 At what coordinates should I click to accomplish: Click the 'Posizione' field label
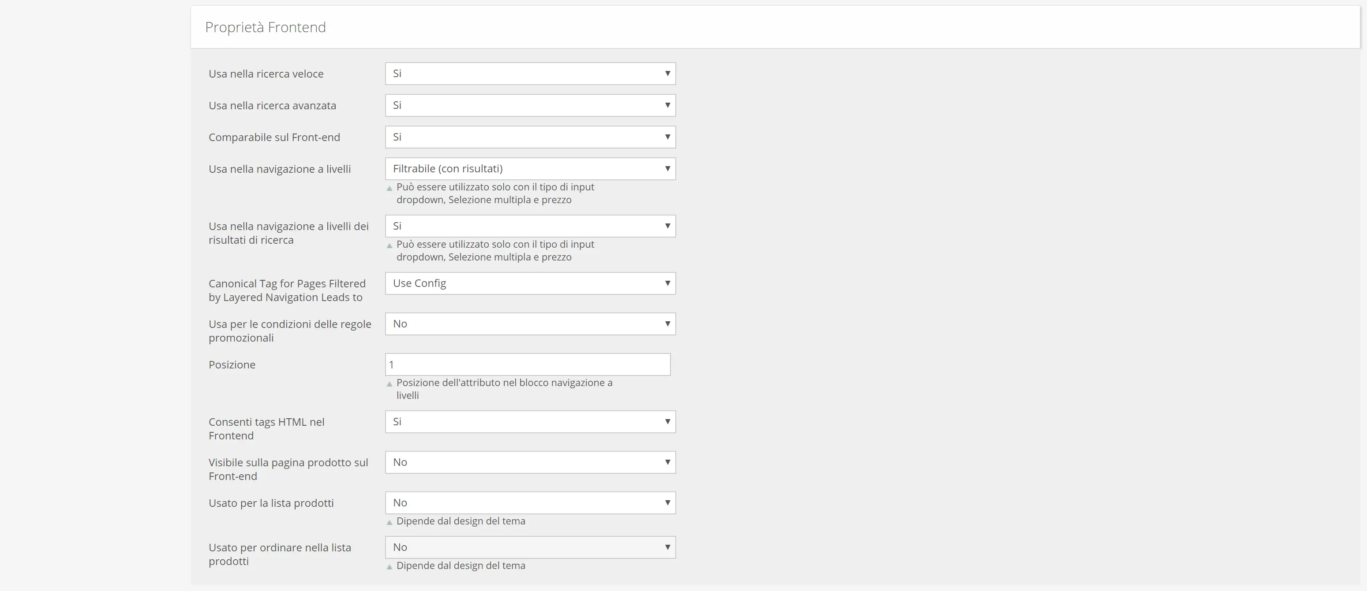(232, 364)
